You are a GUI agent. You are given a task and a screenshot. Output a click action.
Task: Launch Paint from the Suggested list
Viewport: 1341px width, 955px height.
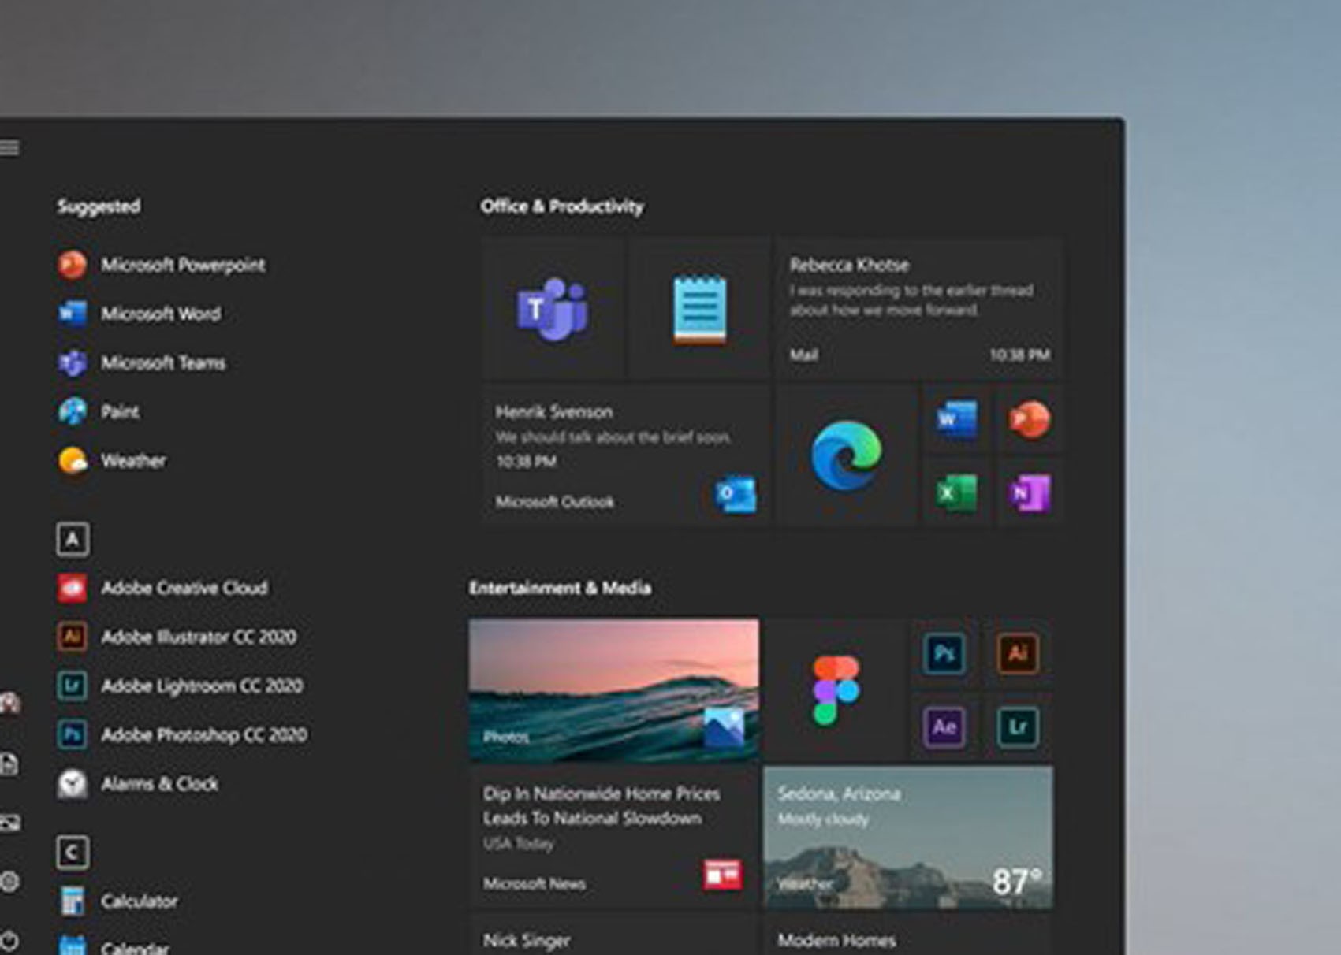(x=99, y=411)
